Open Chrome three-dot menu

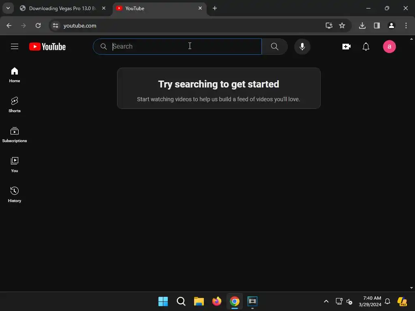[406, 26]
